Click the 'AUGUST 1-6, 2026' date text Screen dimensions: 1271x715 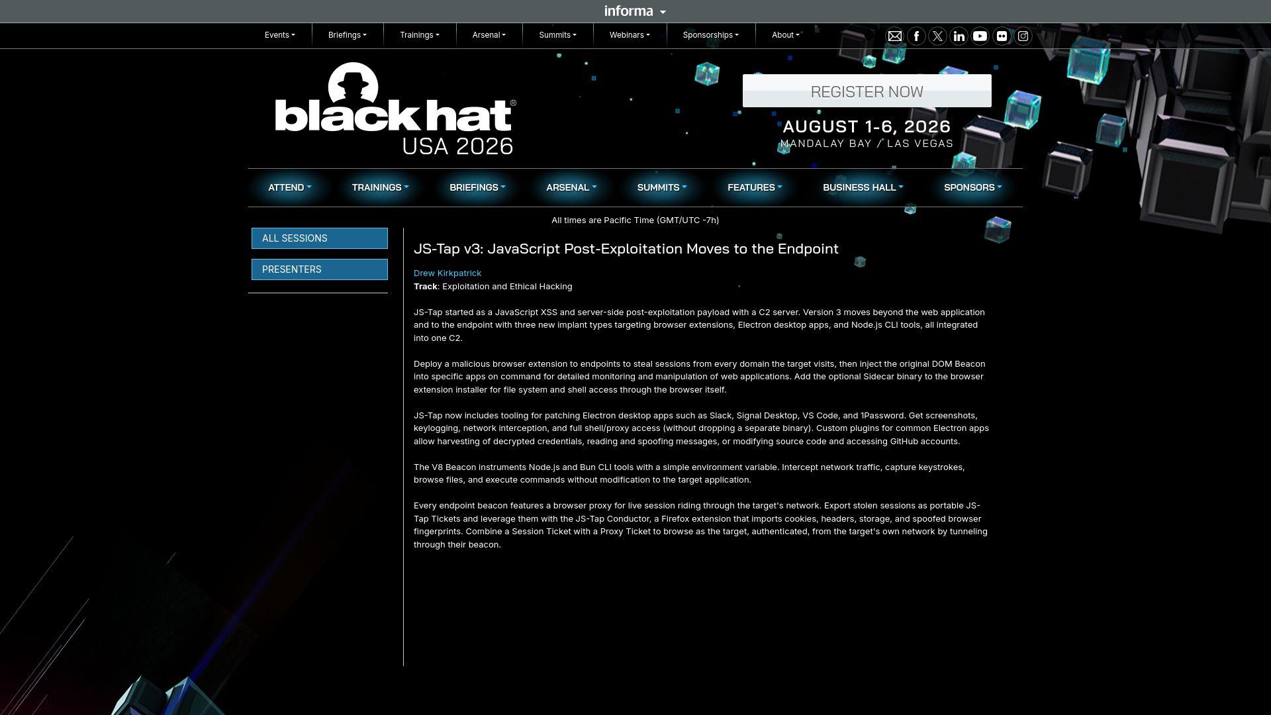867,126
